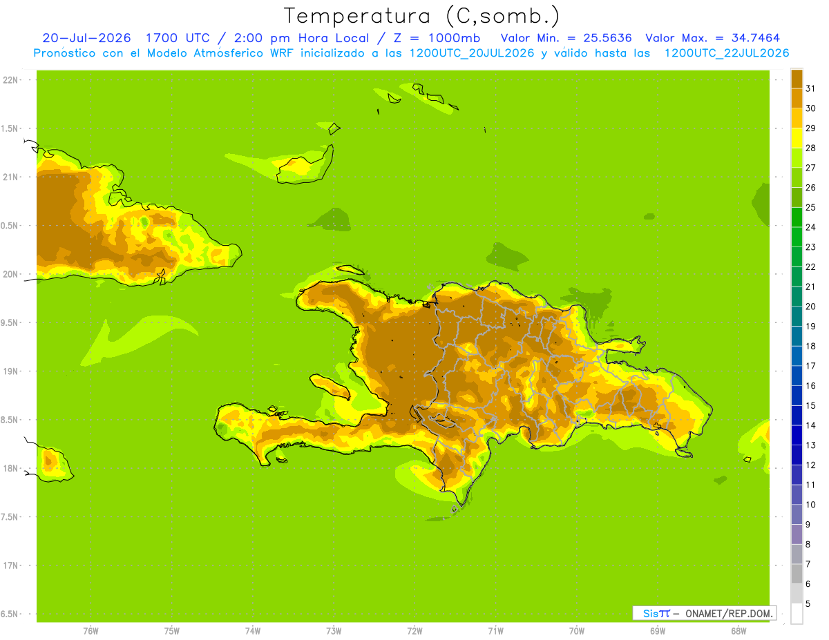Click the colorbar swatch between 10 and 11
Screen dimensions: 829x640
tap(797, 494)
